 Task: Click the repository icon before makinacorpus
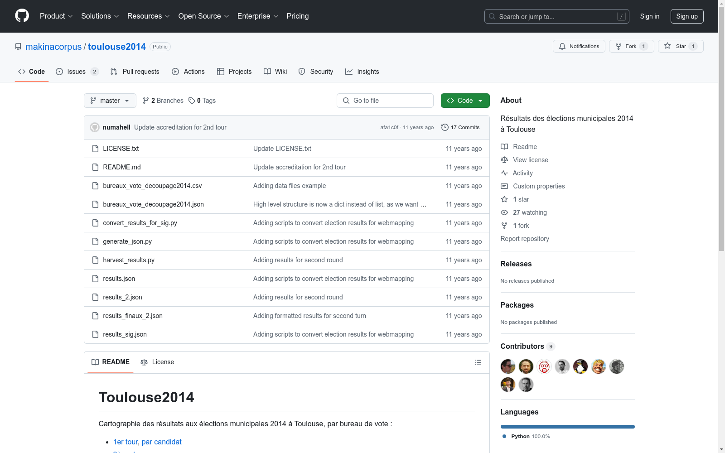(x=18, y=47)
